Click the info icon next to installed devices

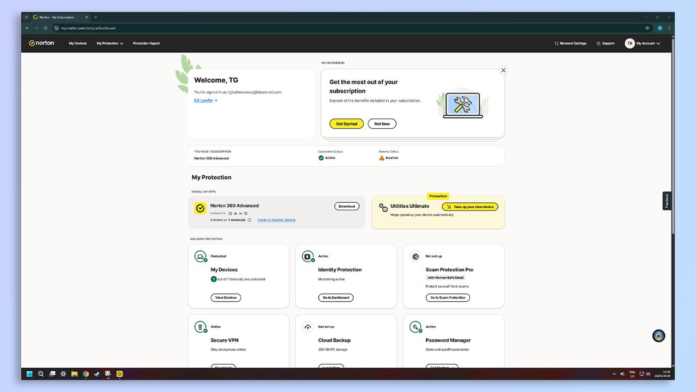click(250, 220)
